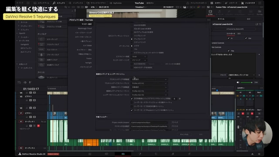Open Camera RAW settings section
Viewport: 279px width, 157px height.
coord(87,45)
